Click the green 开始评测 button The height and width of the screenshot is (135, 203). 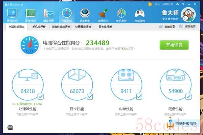(174, 45)
